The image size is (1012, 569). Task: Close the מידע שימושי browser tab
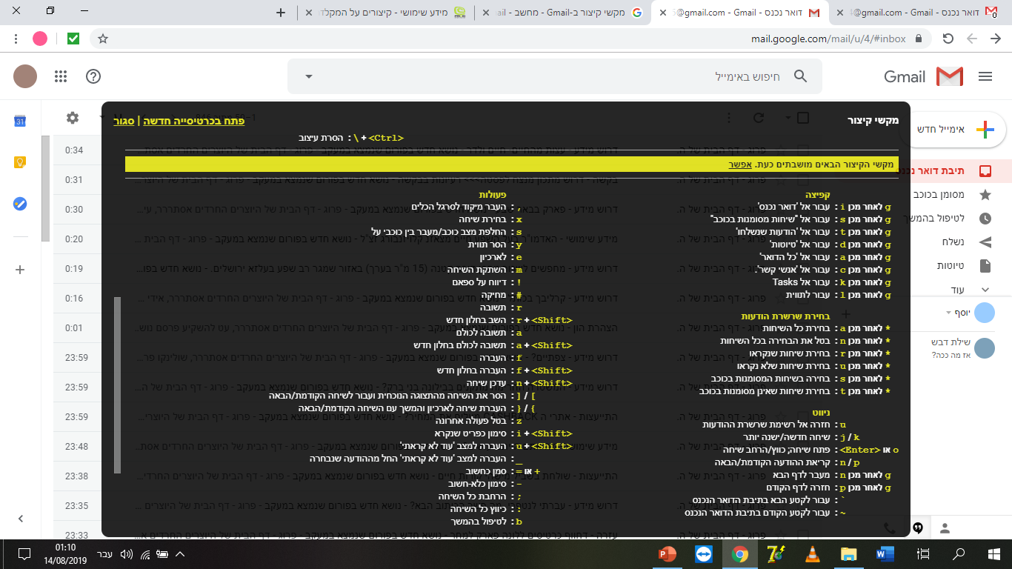click(307, 13)
